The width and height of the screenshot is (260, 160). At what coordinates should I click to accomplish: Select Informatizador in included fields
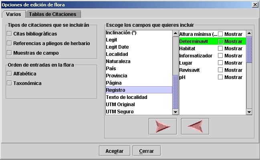pyautogui.click(x=196, y=55)
